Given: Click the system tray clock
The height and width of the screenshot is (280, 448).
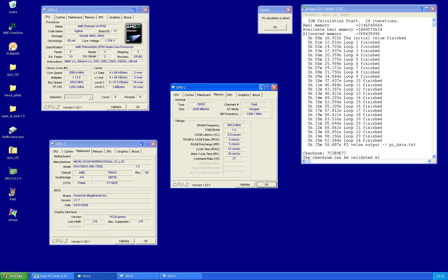Looking at the screenshot, I should point(441,276).
